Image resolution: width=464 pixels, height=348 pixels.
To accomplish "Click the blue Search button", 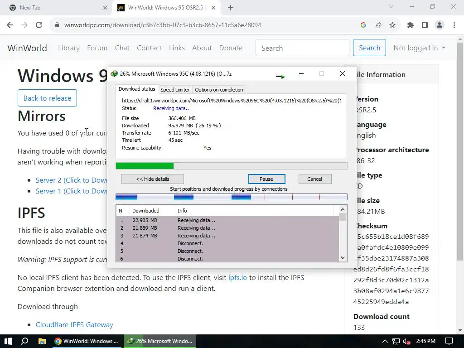I will pyautogui.click(x=369, y=48).
